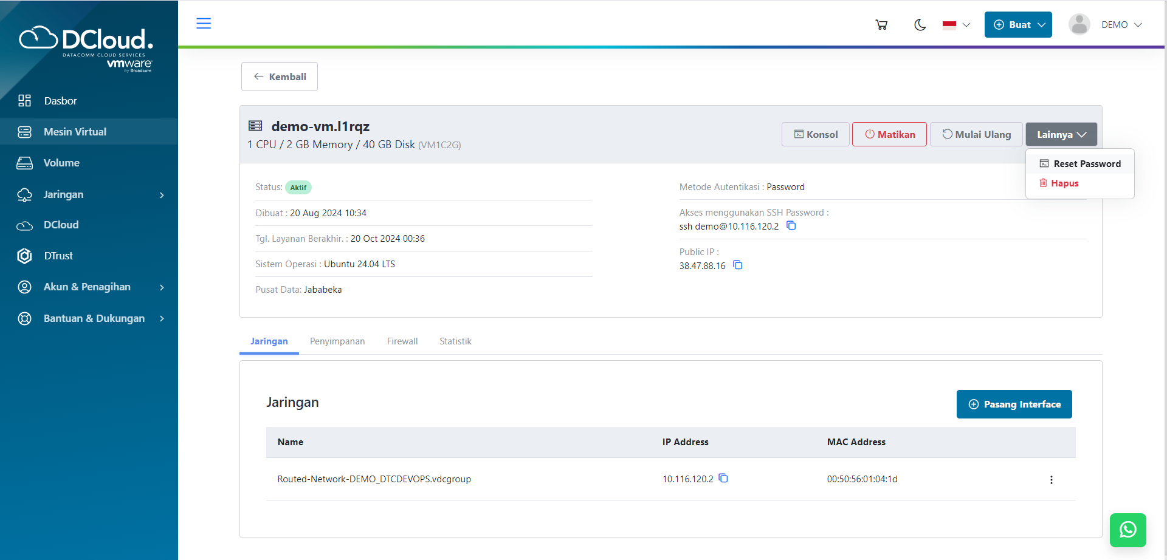Open three-dot menu for network row
Screen dimensions: 1167x560
(1051, 480)
